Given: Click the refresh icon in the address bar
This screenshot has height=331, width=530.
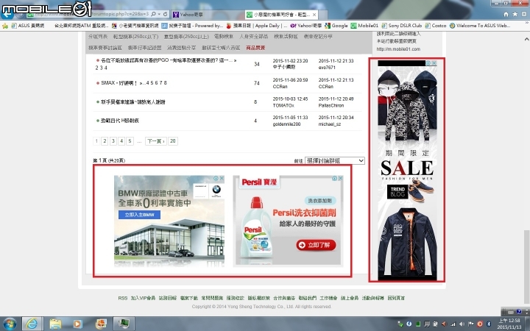Looking at the screenshot, I should point(165,14).
